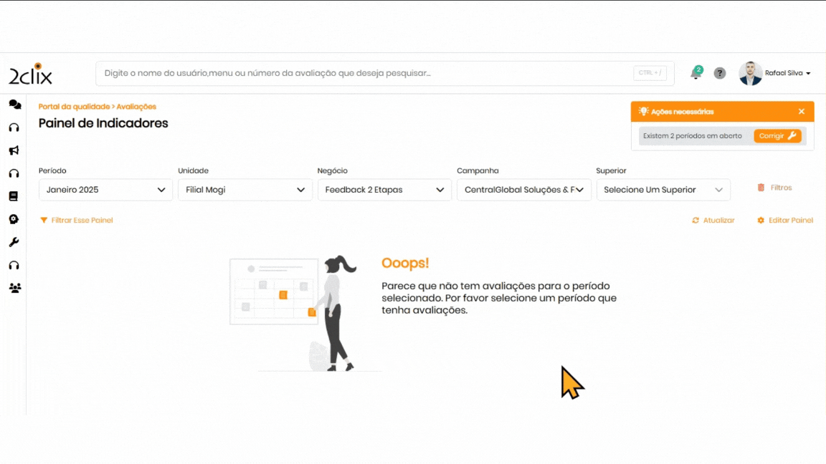Open the chat bubbles sidebar icon
Image resolution: width=826 pixels, height=464 pixels.
(x=14, y=105)
